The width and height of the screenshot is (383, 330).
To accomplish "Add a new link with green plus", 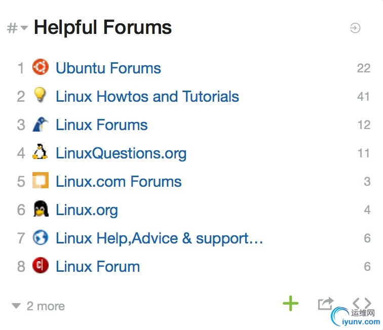I will pyautogui.click(x=290, y=304).
